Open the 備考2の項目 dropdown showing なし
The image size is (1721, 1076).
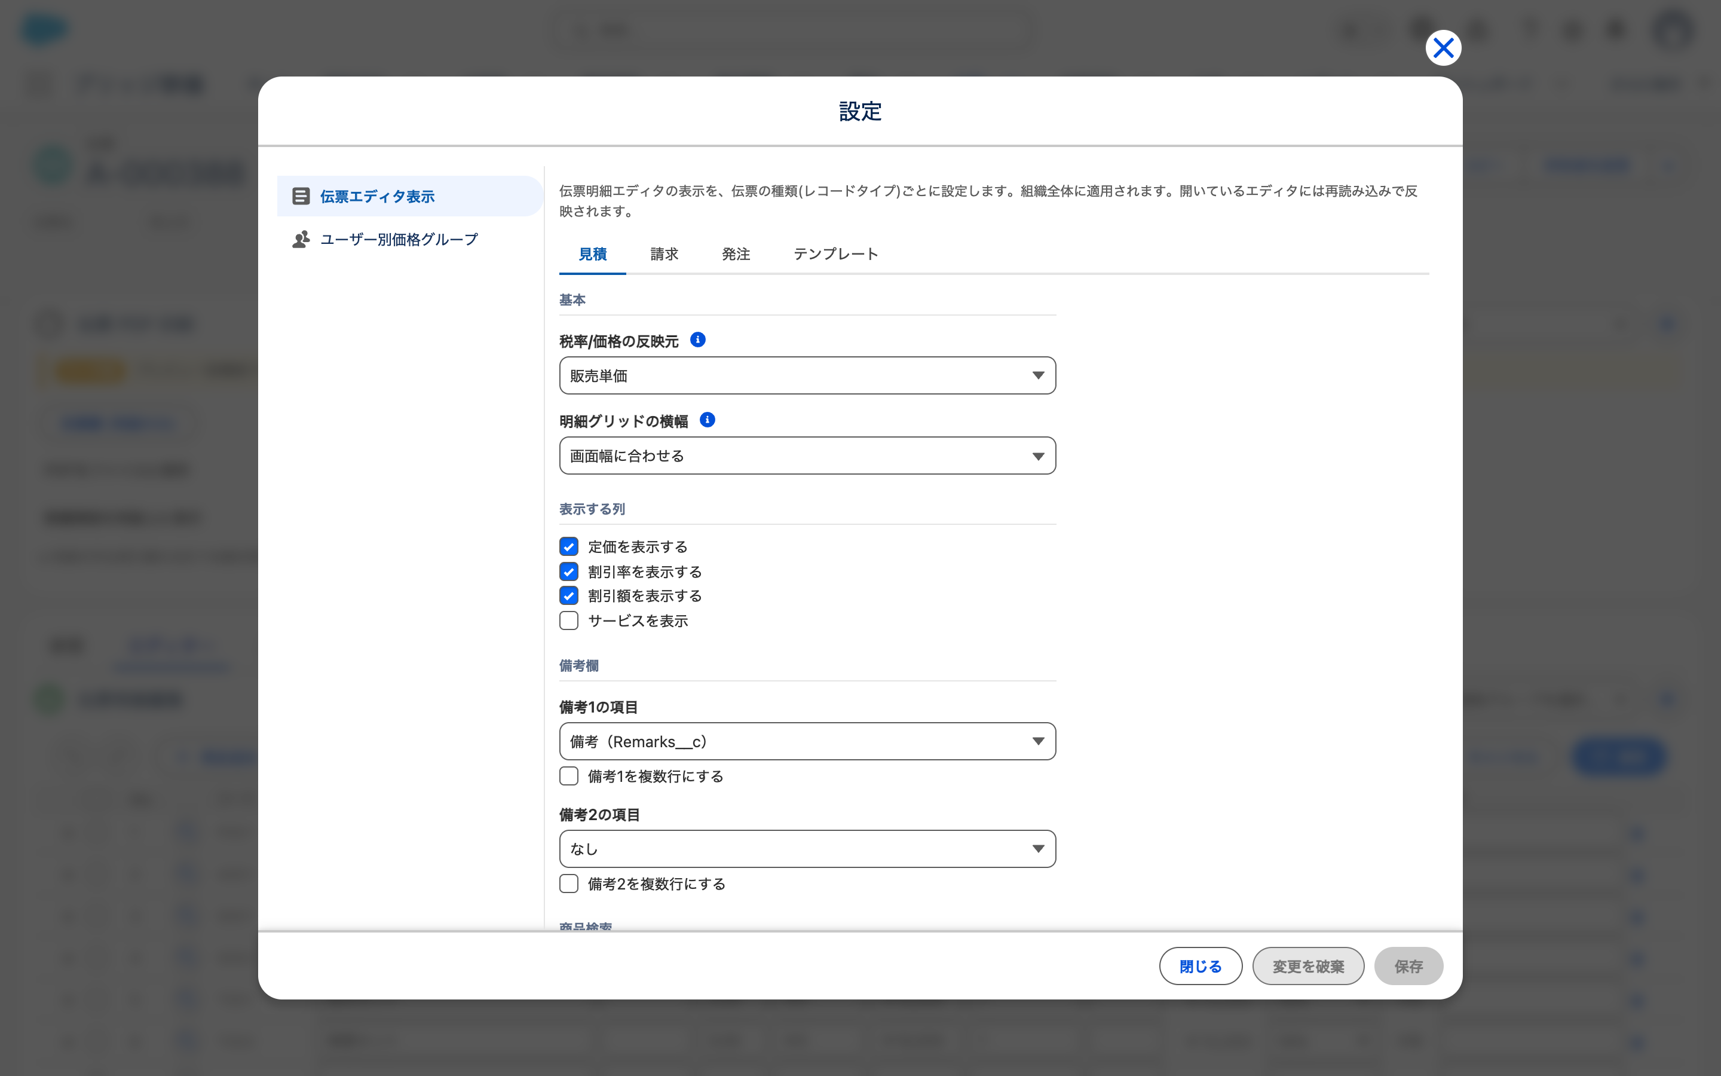[807, 849]
